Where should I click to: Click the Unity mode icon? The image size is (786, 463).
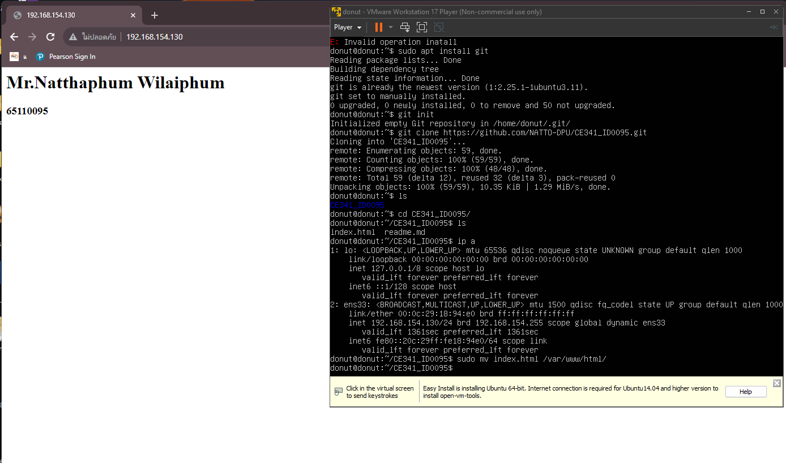(x=438, y=27)
